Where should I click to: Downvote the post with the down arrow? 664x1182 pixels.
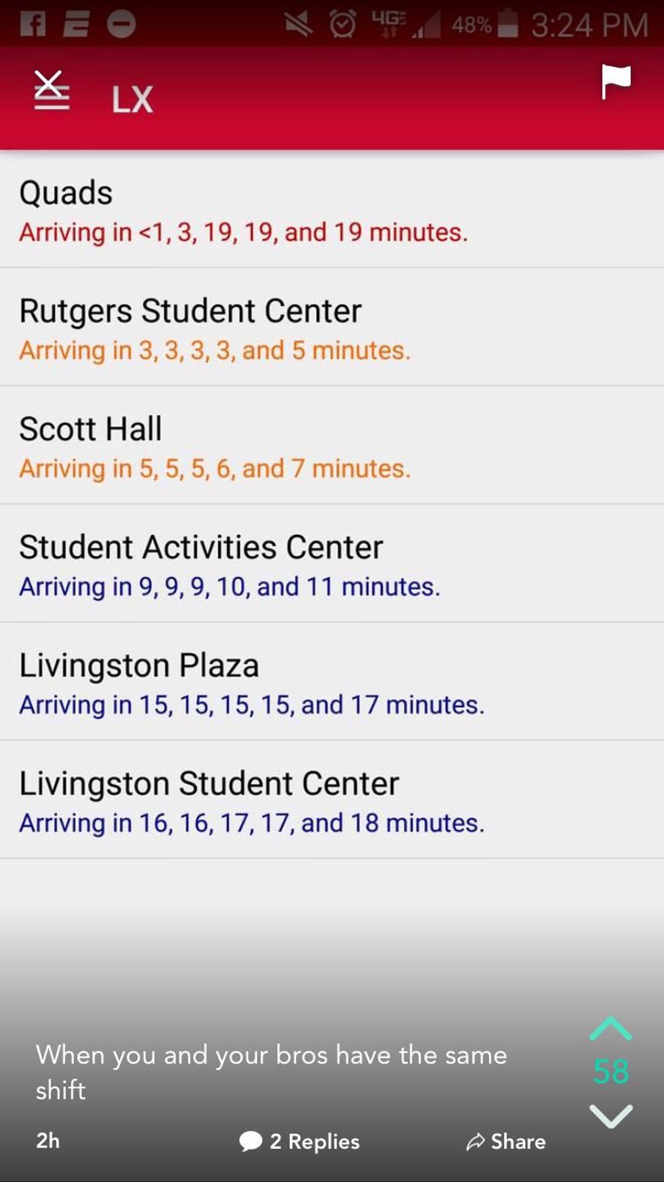[x=610, y=1116]
